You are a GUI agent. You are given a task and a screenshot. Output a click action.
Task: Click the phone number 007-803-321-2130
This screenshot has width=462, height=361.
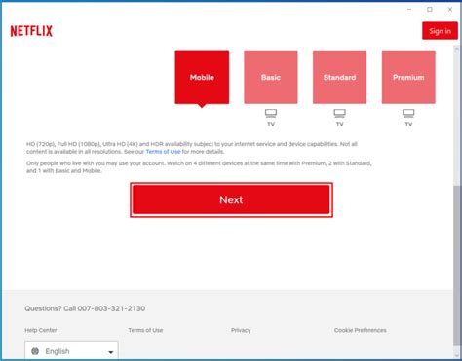point(111,308)
